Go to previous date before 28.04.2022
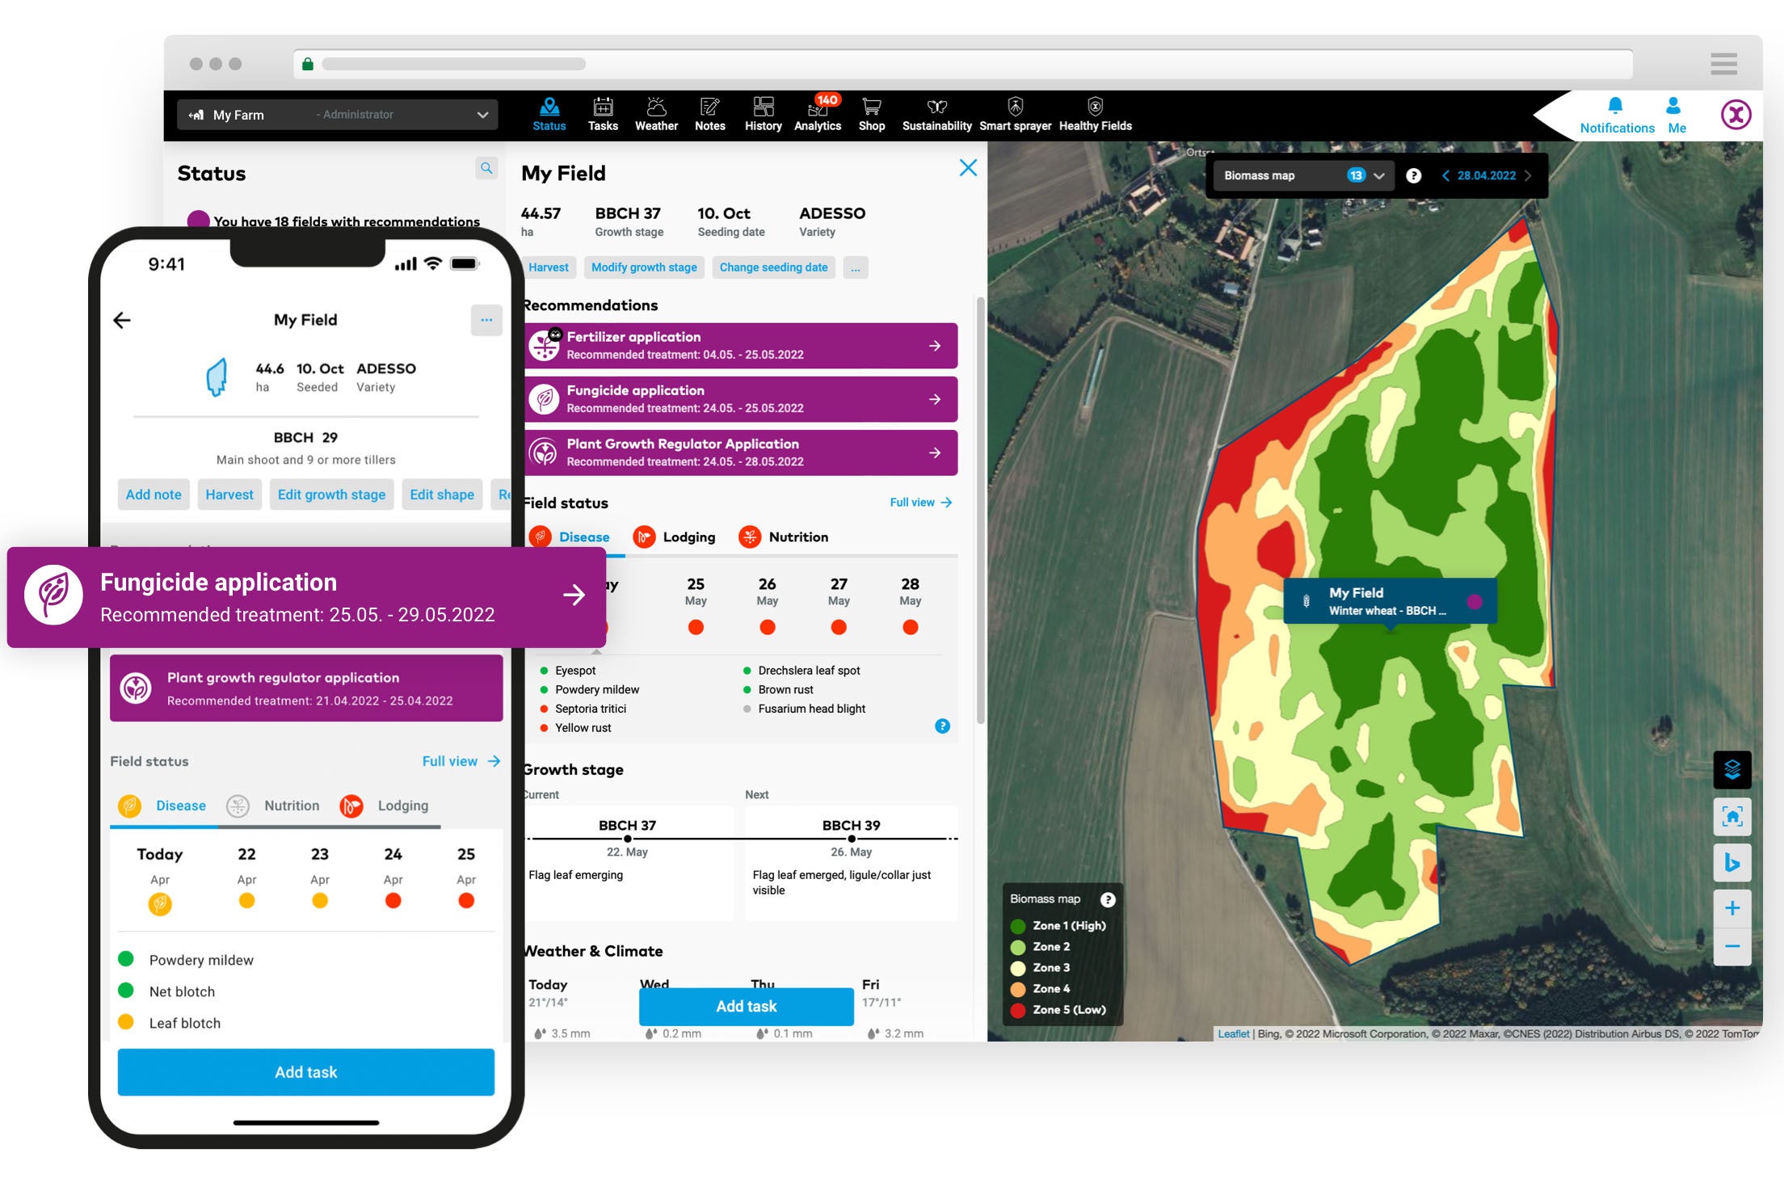This screenshot has height=1191, width=1784. (1445, 175)
